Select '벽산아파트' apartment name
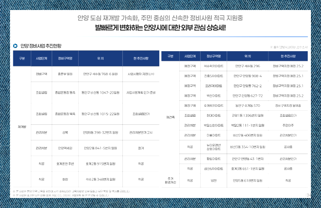This screenshot has width=321, height=208. coord(213,96)
